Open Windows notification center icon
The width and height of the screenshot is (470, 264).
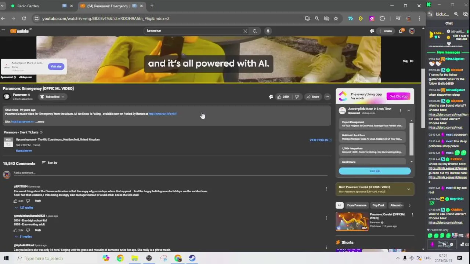459,258
